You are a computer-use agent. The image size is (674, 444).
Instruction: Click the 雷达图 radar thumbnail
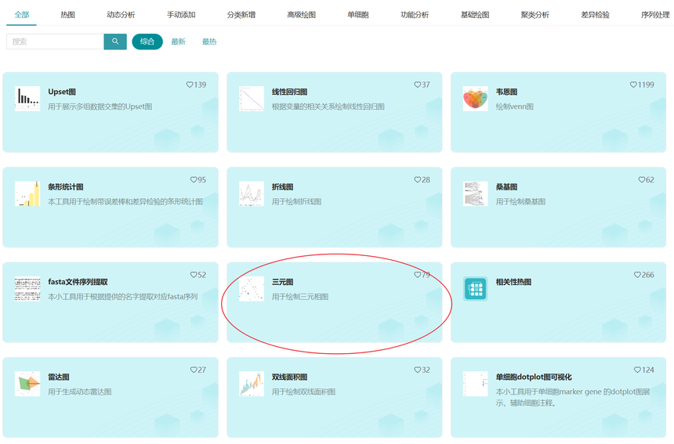point(27,384)
